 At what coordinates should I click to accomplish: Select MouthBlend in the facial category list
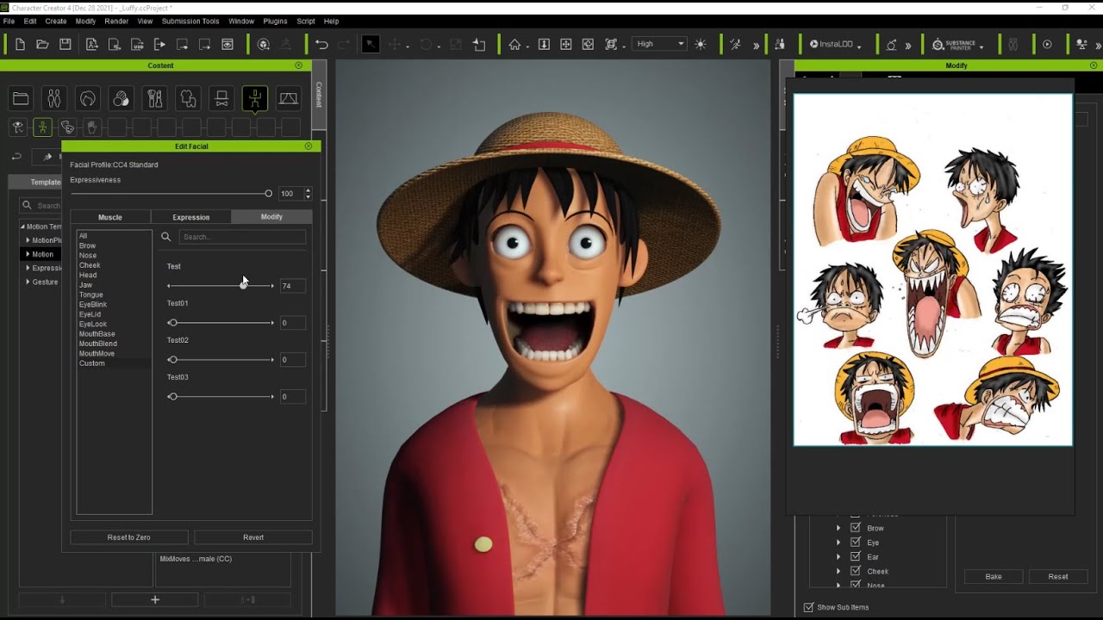(x=97, y=344)
